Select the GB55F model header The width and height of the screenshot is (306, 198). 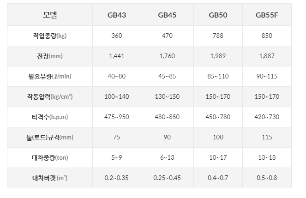(x=267, y=15)
